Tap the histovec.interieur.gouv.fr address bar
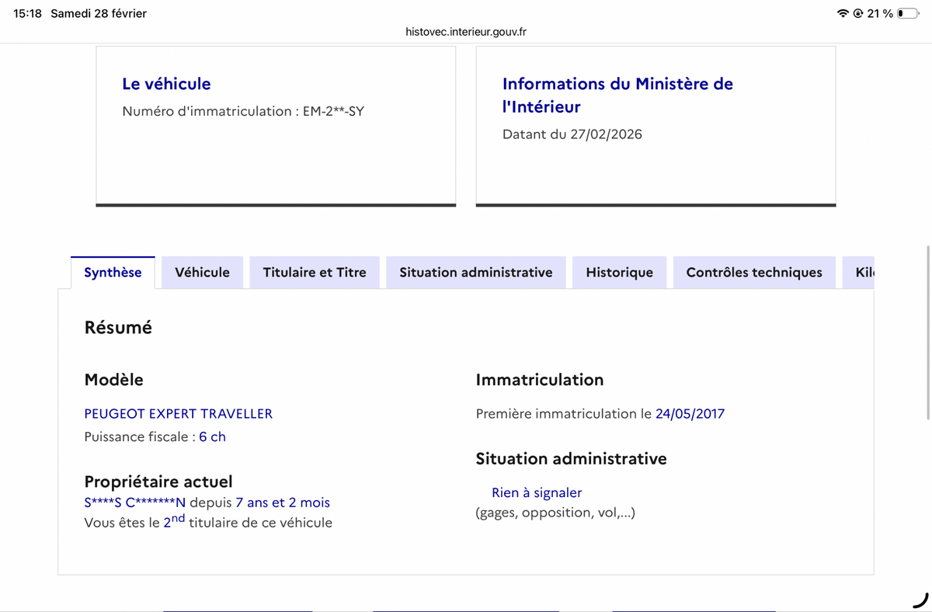 coord(466,32)
